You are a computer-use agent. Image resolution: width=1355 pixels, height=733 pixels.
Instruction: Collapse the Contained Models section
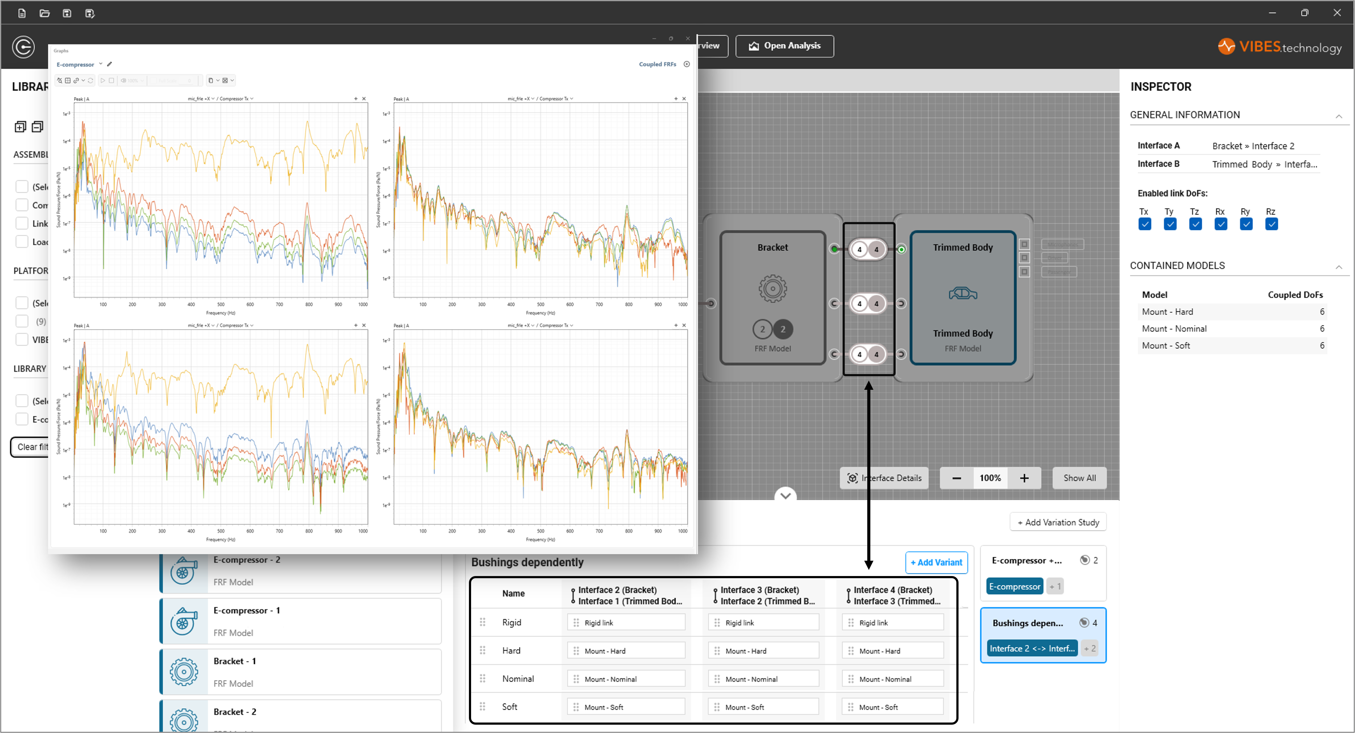point(1339,267)
